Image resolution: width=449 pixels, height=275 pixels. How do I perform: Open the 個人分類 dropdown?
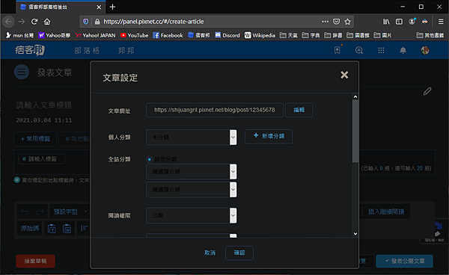click(192, 137)
